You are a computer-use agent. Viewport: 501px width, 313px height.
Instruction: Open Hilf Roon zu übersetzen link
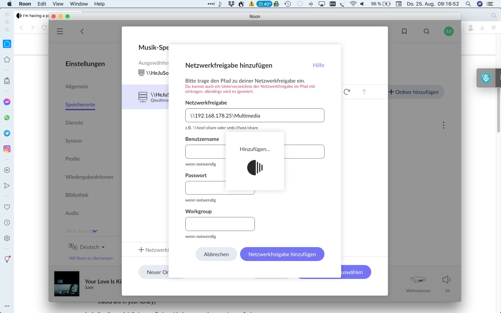tap(91, 258)
